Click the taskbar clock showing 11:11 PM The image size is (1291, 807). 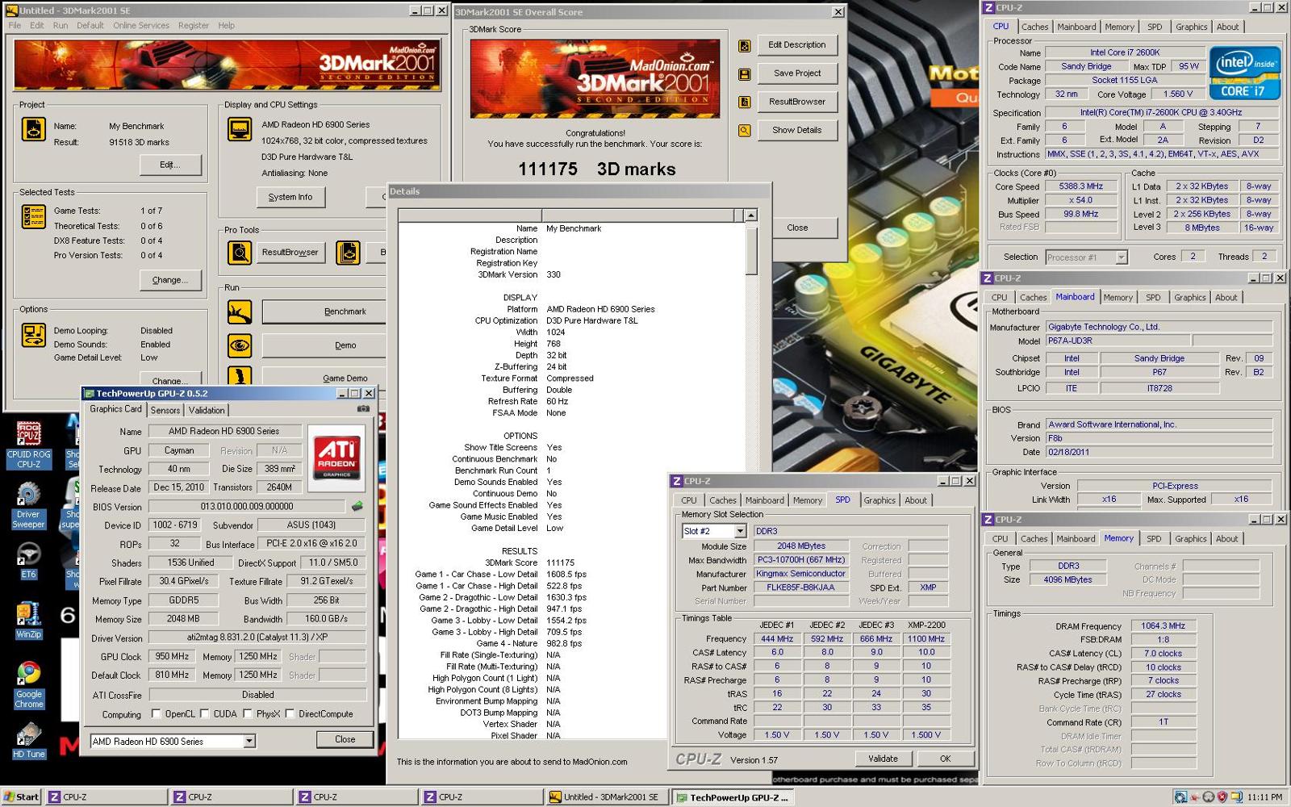point(1264,797)
